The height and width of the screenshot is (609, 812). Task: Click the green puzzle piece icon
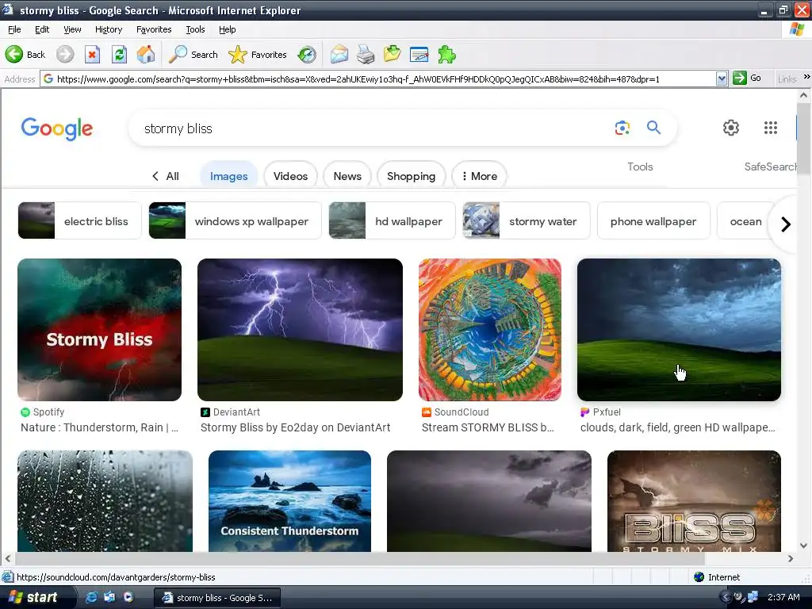click(446, 55)
